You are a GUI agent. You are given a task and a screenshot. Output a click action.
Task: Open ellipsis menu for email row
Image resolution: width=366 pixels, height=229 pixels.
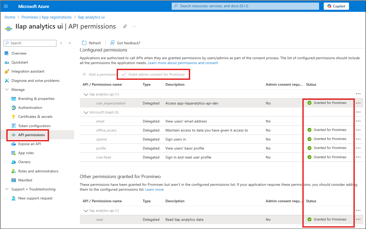pyautogui.click(x=358, y=121)
